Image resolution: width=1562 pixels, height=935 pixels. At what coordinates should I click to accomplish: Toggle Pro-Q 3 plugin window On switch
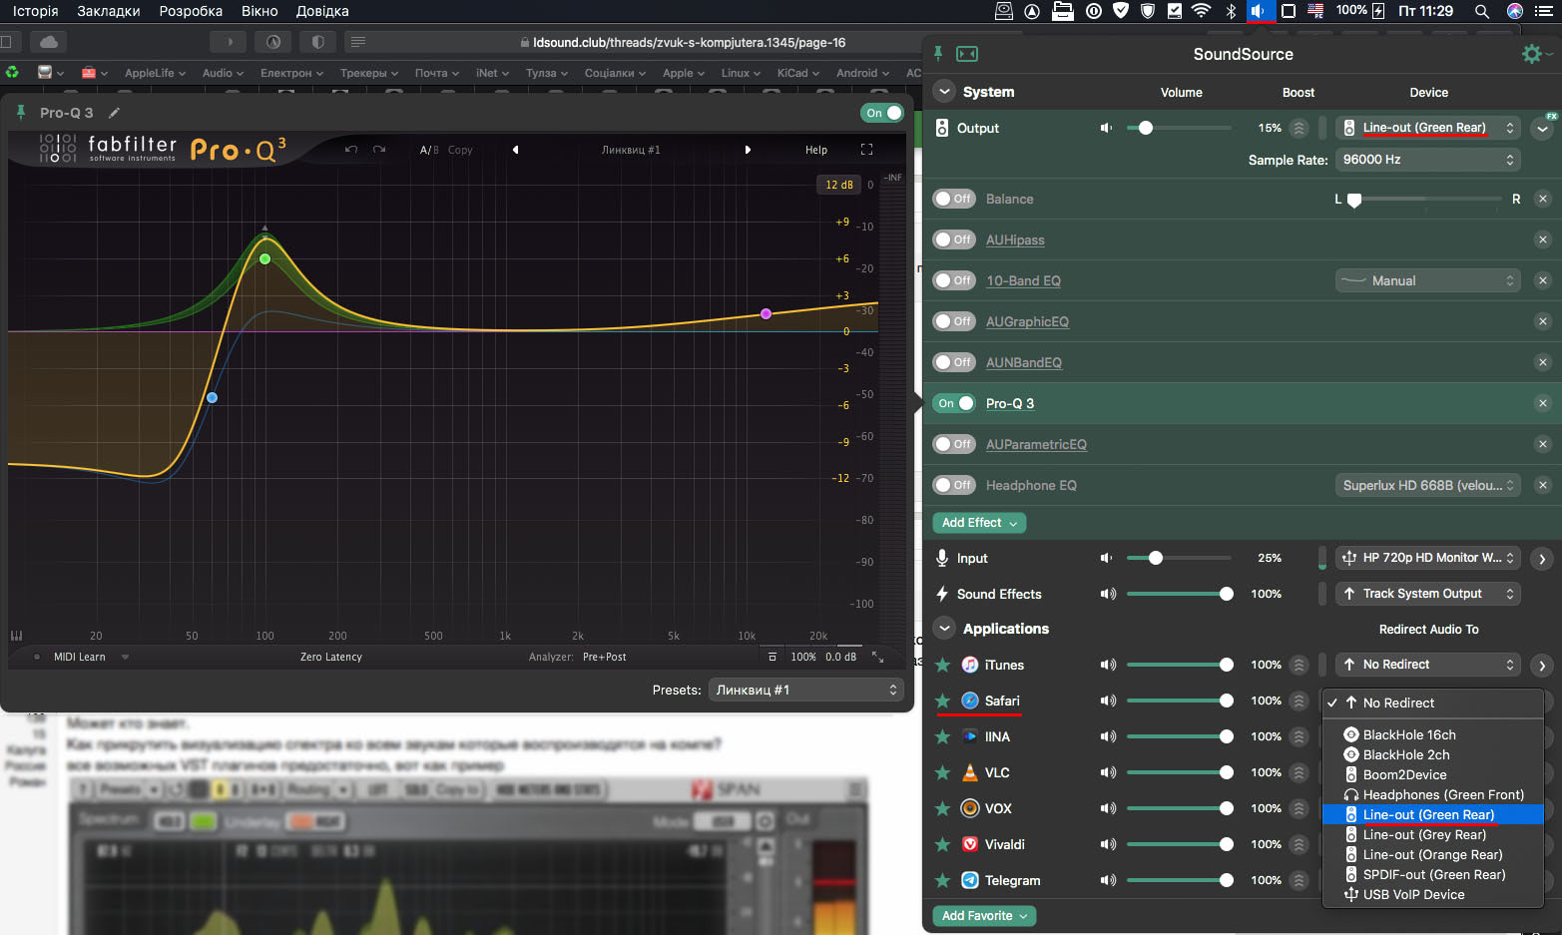882,113
